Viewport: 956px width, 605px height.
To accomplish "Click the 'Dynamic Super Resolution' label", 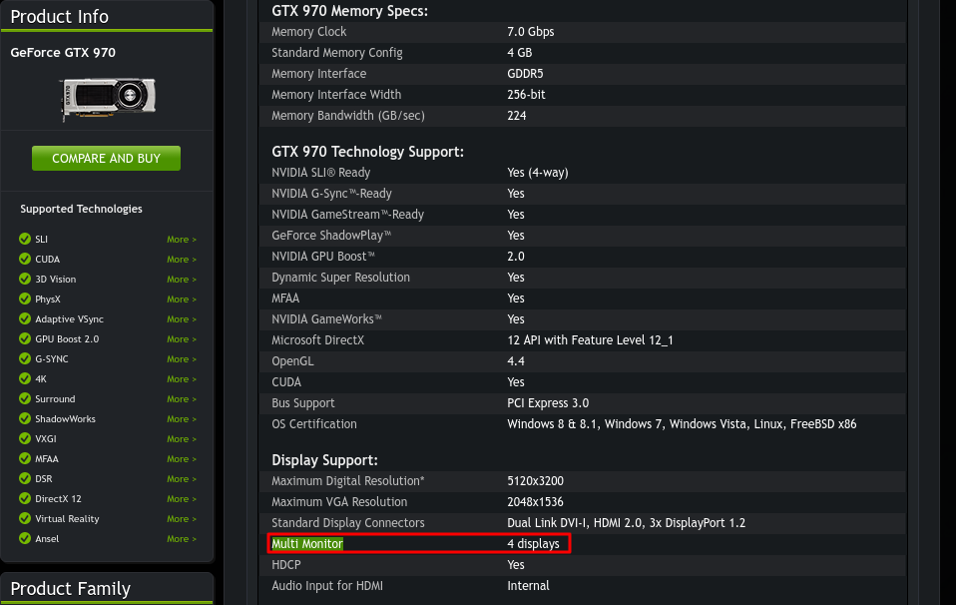I will pyautogui.click(x=341, y=278).
